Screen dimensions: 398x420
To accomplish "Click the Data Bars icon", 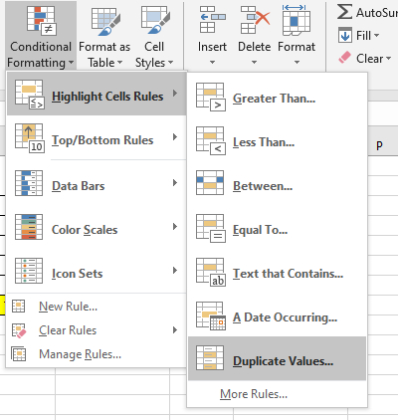I will (29, 183).
